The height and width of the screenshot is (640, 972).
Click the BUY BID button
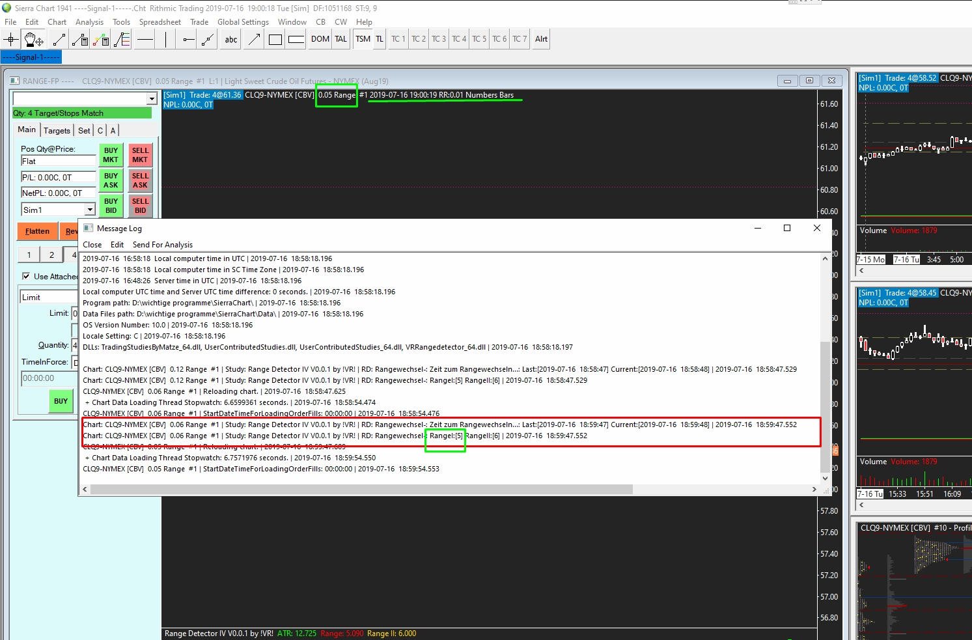coord(111,206)
